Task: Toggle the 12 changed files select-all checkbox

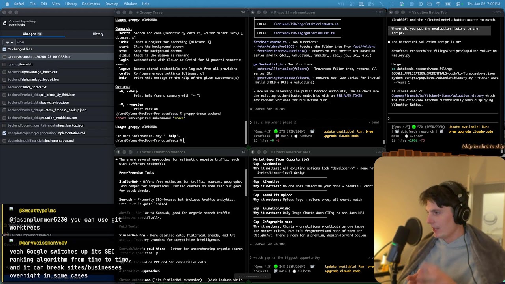Action: coord(4,49)
